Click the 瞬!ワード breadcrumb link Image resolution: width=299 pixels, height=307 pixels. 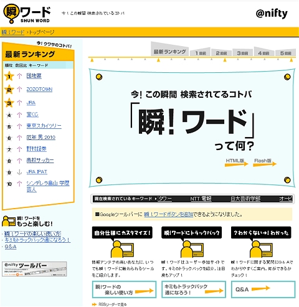(13, 32)
